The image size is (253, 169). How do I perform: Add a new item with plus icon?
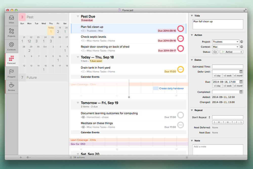click(21, 157)
